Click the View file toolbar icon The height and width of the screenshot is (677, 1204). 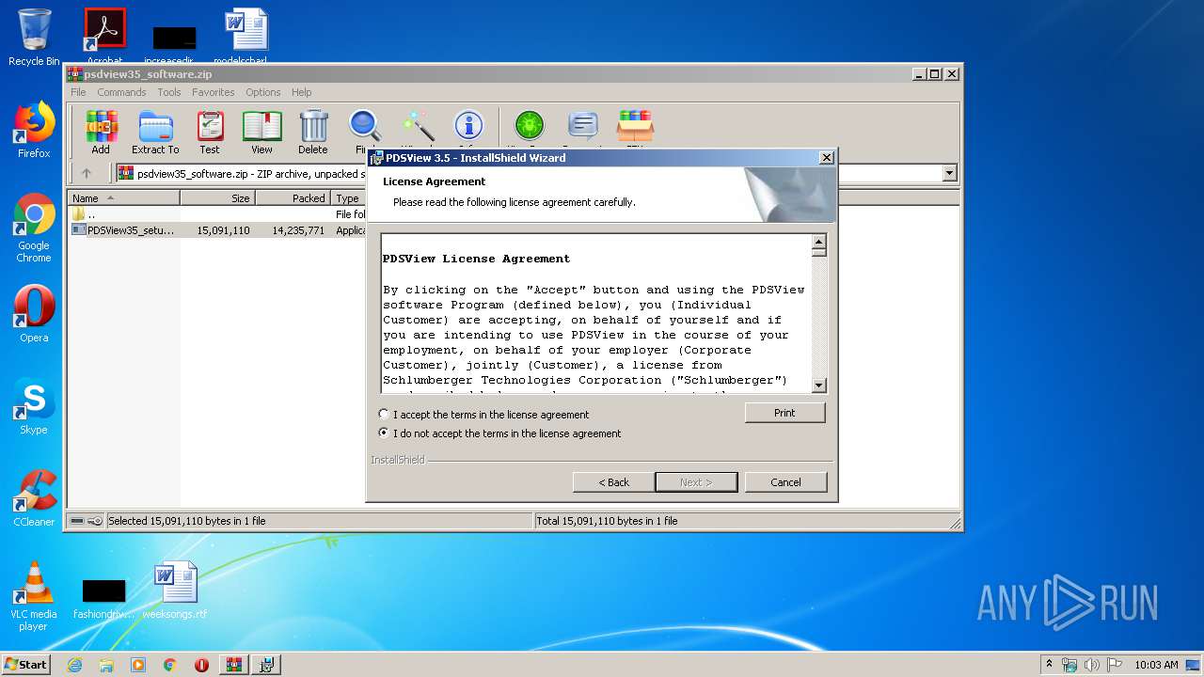point(261,132)
